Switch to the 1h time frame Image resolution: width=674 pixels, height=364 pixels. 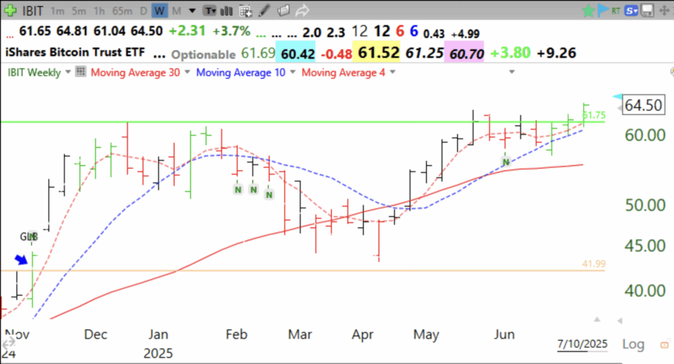[99, 11]
